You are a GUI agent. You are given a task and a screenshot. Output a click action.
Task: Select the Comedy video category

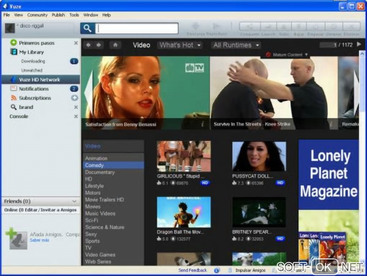(113, 165)
